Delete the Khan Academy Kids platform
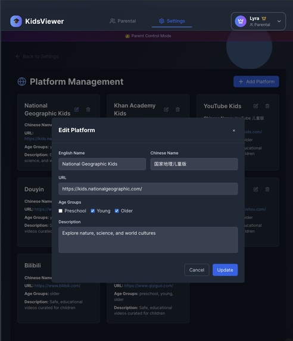 pos(177,110)
